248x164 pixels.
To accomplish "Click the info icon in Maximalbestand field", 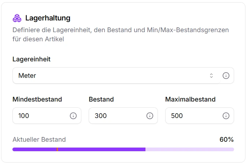I will click(x=226, y=116).
